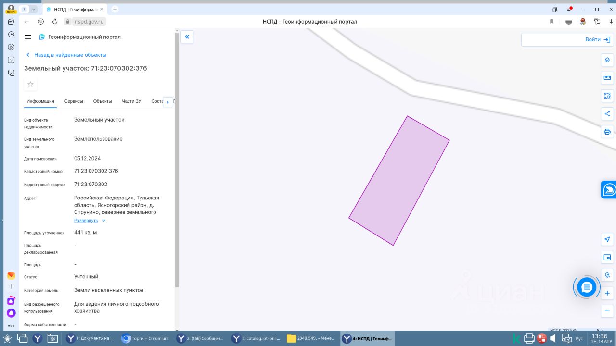The height and width of the screenshot is (346, 616).
Task: Open the Yandex home button in toolbar
Action: (40, 22)
